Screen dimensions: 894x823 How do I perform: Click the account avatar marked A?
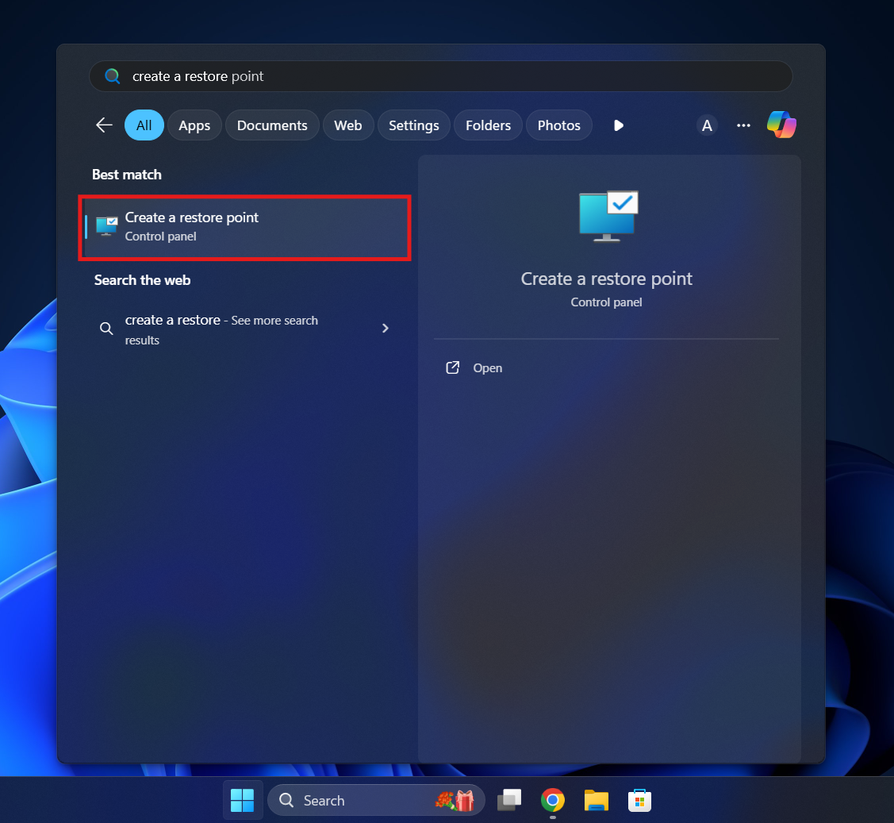[707, 125]
